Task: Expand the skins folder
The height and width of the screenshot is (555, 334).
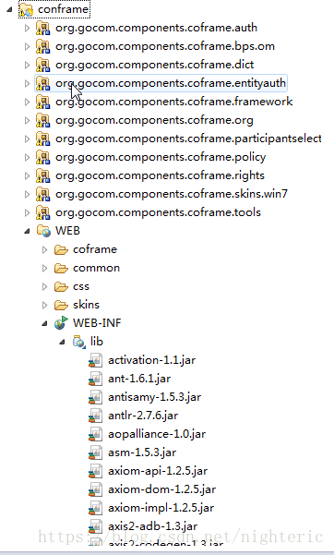Action: coord(45,305)
